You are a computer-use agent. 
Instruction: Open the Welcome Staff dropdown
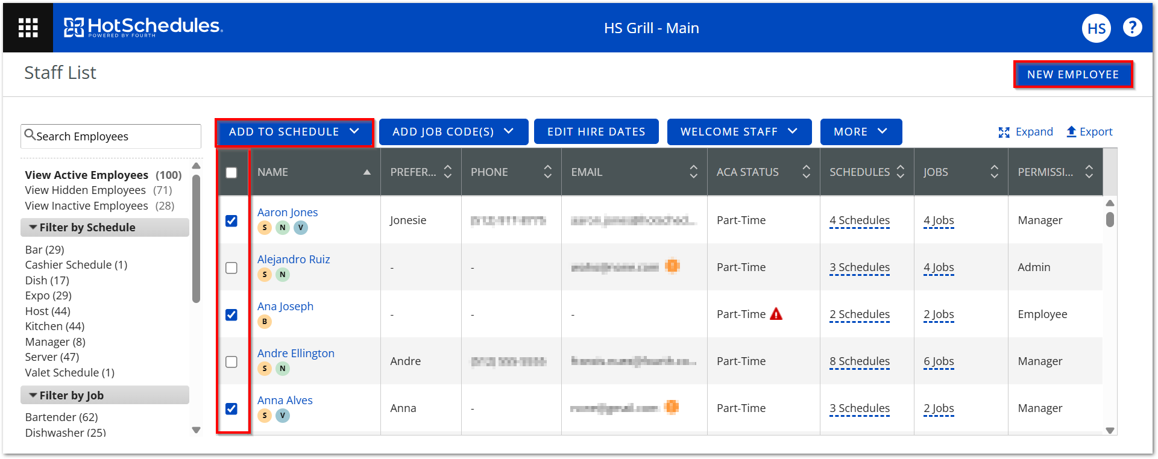(x=739, y=132)
